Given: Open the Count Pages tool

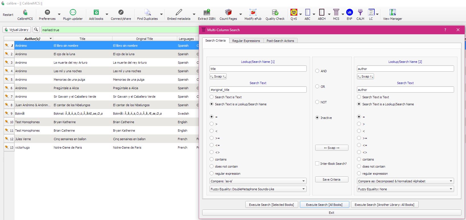Looking at the screenshot, I should (228, 13).
